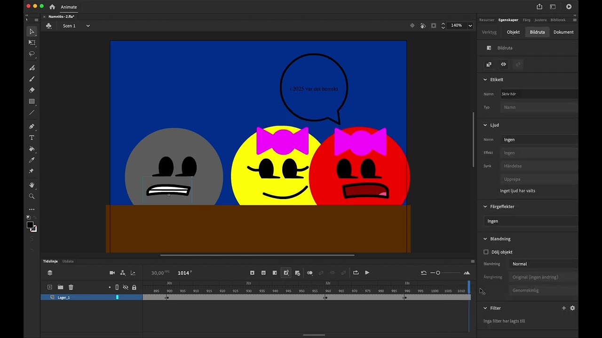This screenshot has height=338, width=602.
Task: Open the sound Namn dropdown showing Ingen
Action: click(x=539, y=139)
